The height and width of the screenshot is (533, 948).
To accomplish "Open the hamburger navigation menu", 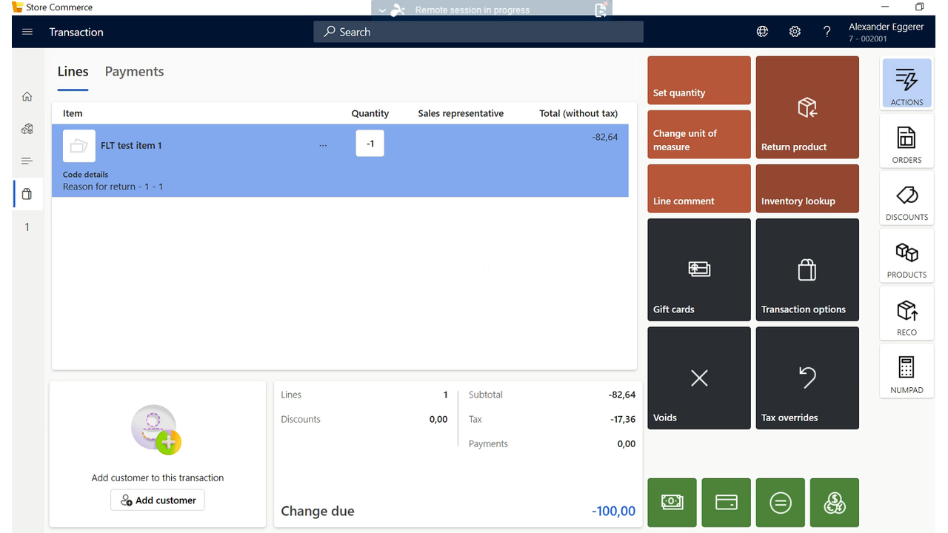I will [x=27, y=32].
